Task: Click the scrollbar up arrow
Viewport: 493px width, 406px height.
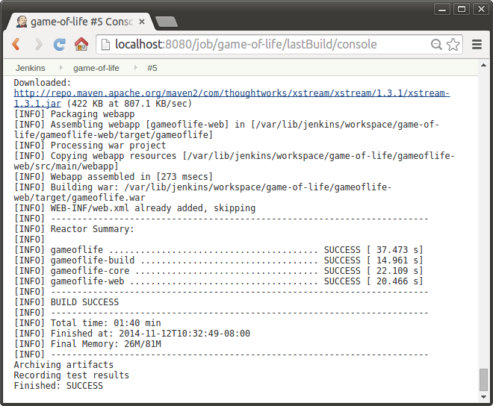Action: click(x=483, y=65)
